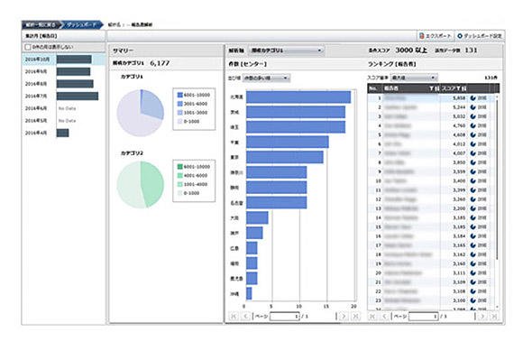Open the detail icon for ranking row 1
This screenshot has height=341, width=532.
coord(472,98)
